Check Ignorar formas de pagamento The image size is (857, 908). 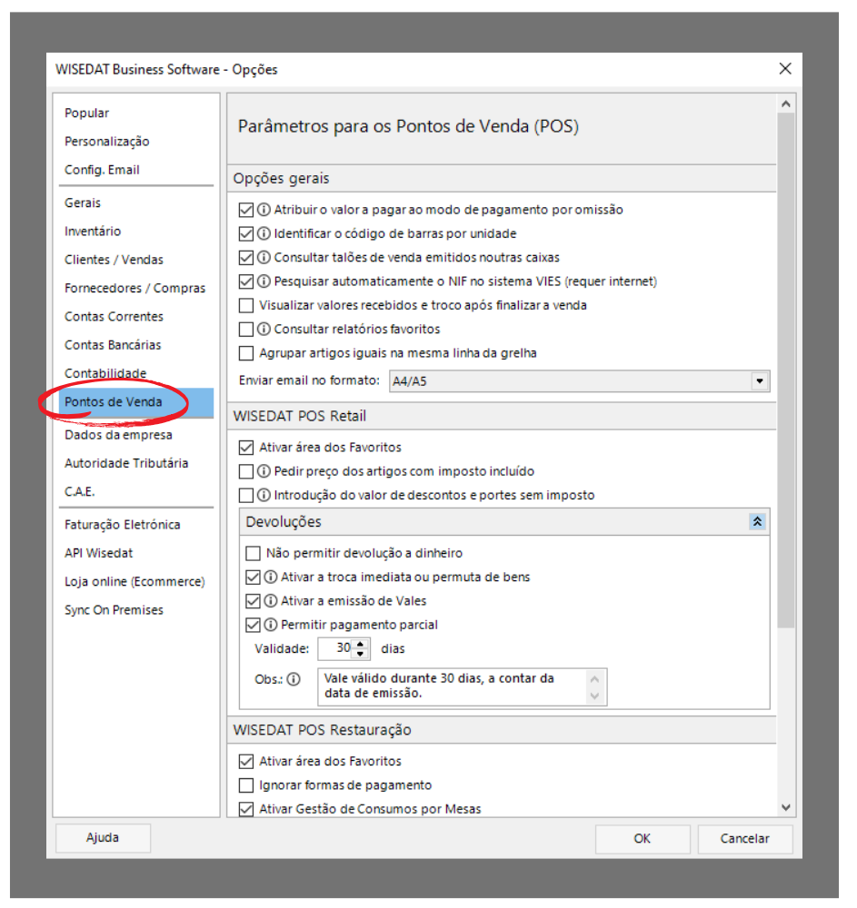tap(246, 785)
